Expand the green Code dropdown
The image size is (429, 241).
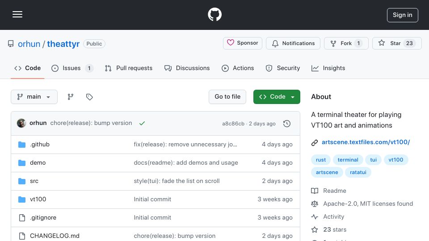(x=277, y=97)
